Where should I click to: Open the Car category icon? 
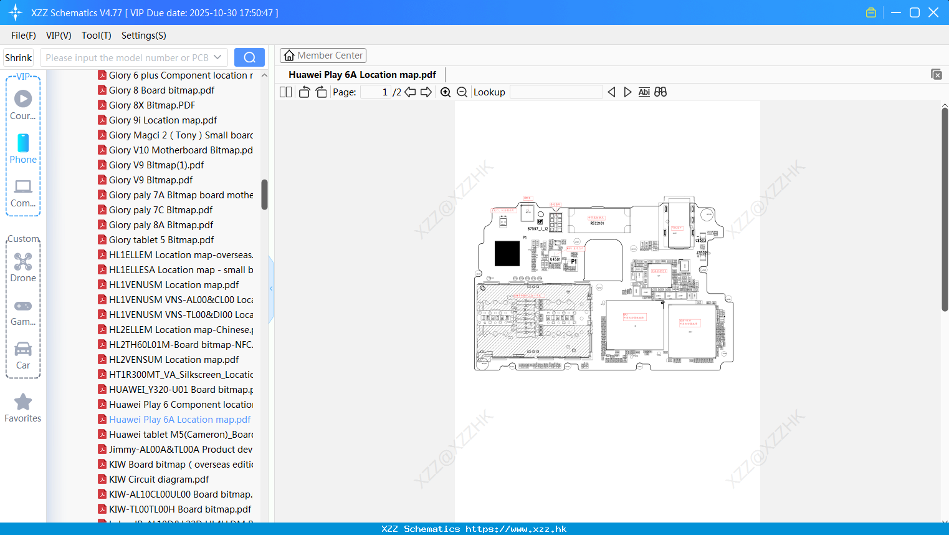(x=23, y=355)
